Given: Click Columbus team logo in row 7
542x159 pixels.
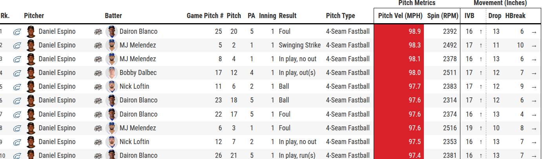Looking at the screenshot, I should [17, 114].
